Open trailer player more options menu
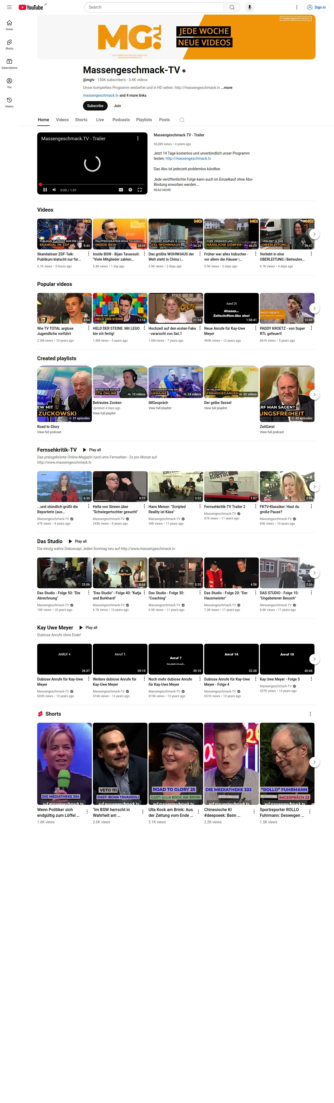 (138, 139)
